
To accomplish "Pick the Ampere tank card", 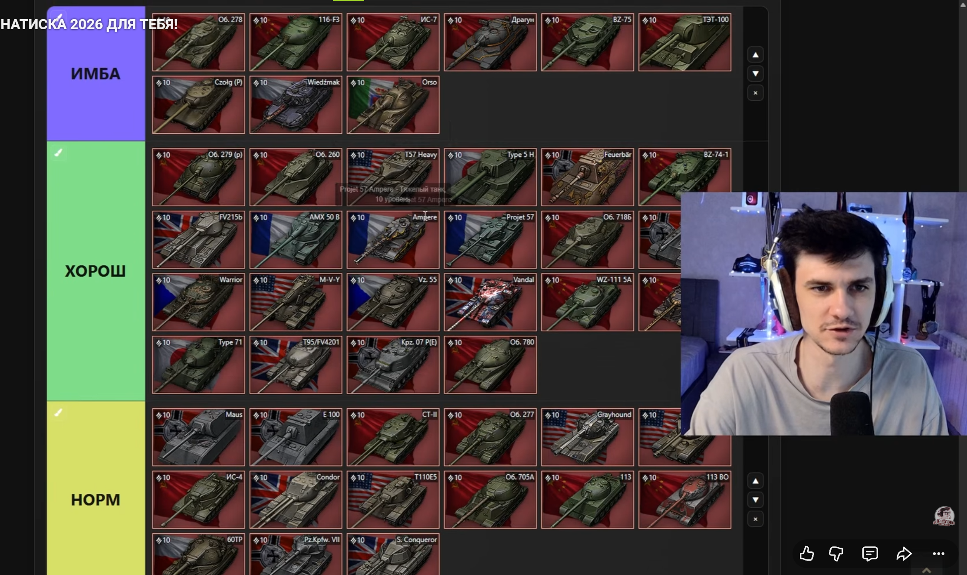I will point(393,240).
